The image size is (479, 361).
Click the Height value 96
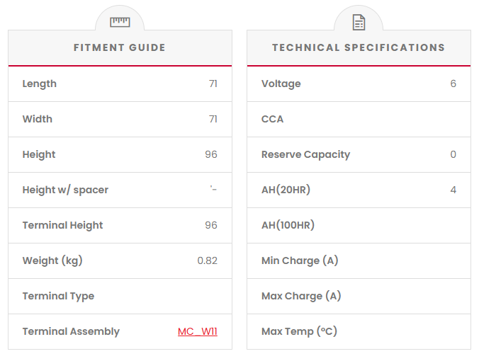click(x=210, y=154)
